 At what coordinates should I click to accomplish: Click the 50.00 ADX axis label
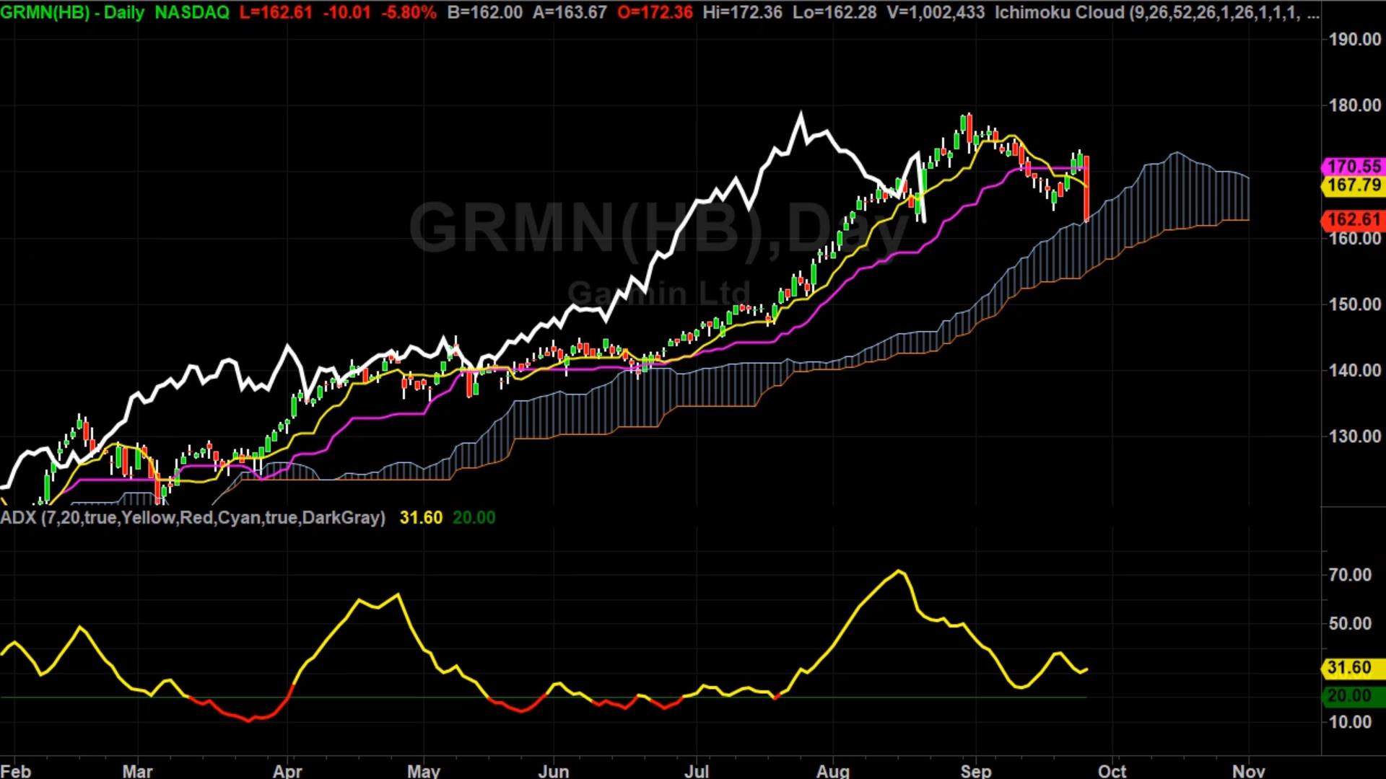click(x=1350, y=624)
